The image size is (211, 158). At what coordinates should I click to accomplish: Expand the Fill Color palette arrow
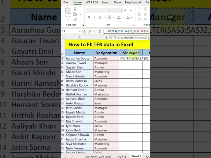pyautogui.click(x=123, y=17)
